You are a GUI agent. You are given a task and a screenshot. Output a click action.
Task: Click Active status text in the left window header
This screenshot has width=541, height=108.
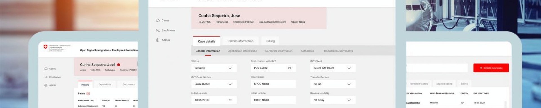pyautogui.click(x=83, y=70)
